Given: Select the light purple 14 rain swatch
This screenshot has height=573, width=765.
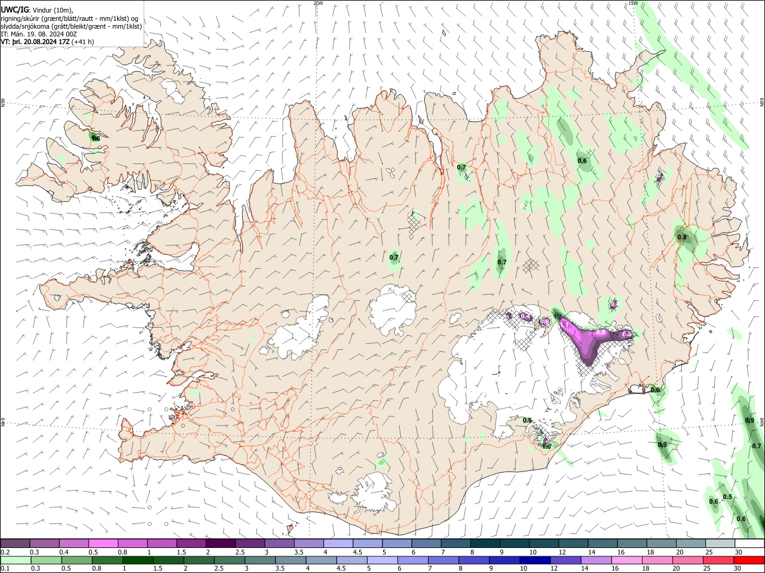Looking at the screenshot, I should click(595, 560).
